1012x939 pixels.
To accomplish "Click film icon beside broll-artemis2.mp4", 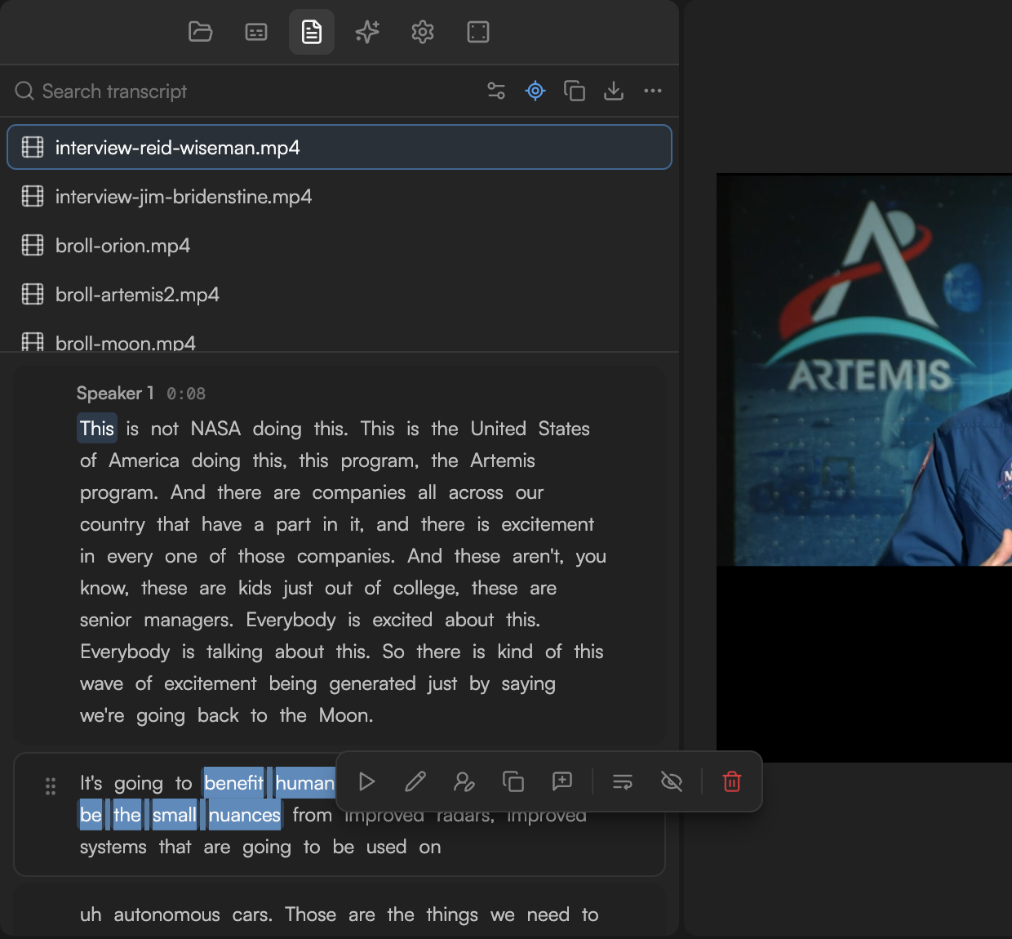I will [x=33, y=294].
